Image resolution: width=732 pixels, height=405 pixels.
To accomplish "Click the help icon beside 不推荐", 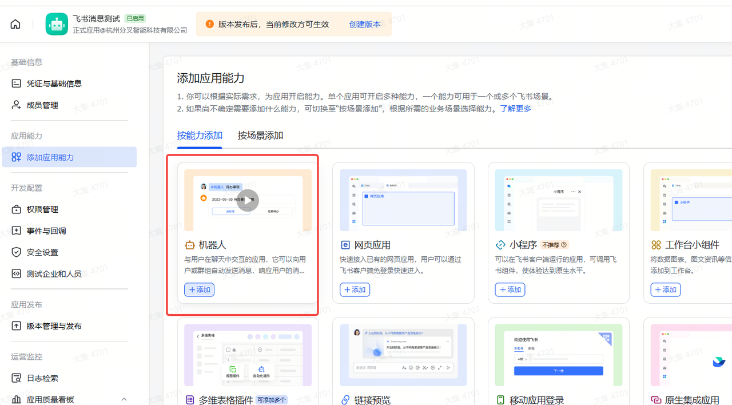I will 564,245.
